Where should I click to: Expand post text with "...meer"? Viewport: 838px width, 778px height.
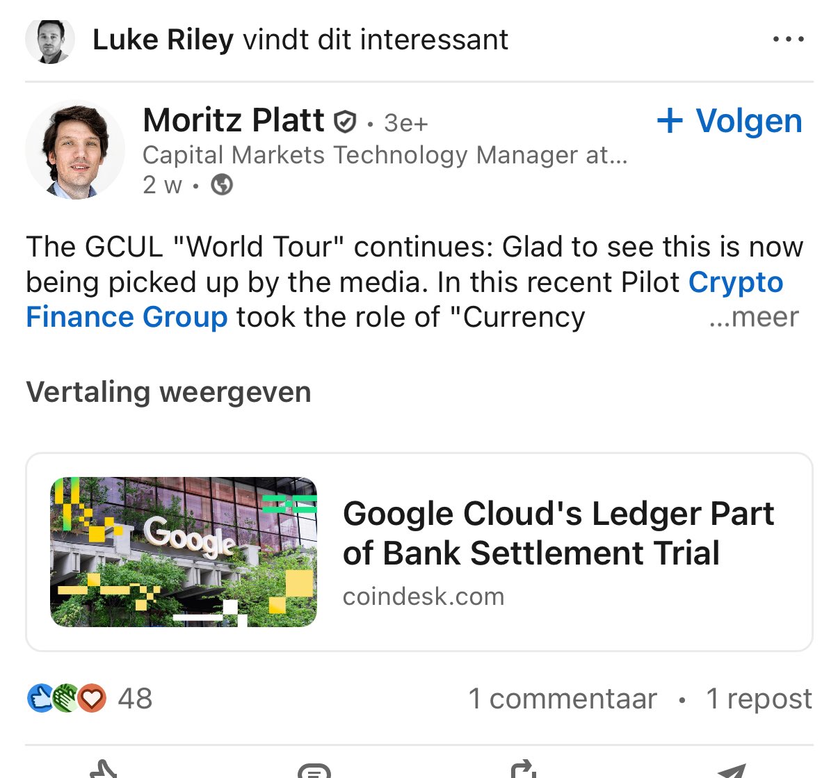pyautogui.click(x=754, y=317)
